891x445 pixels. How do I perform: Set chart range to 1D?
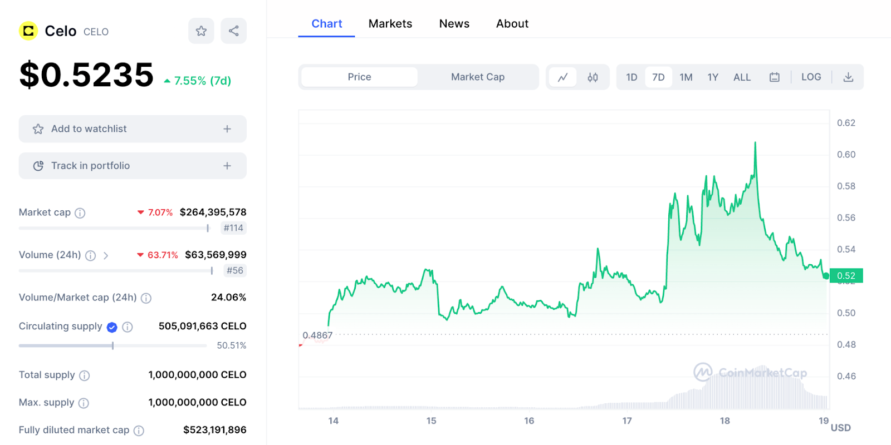click(631, 77)
